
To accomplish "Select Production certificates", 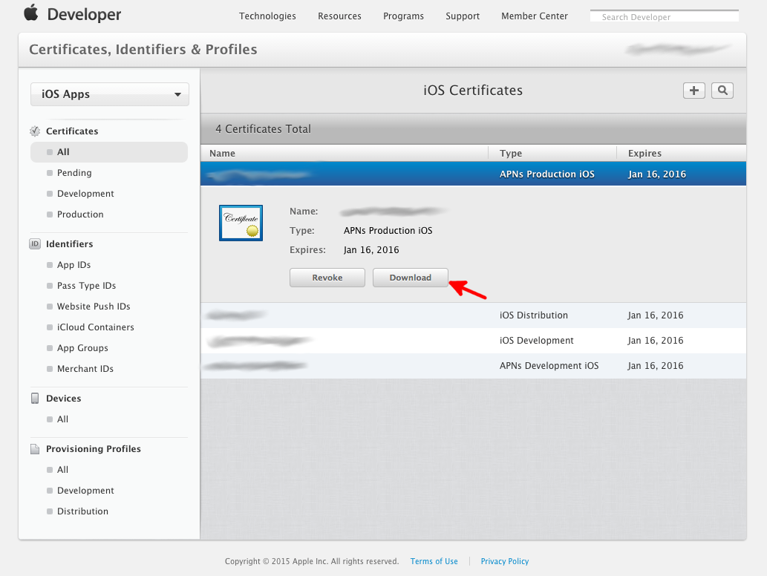I will click(x=80, y=215).
